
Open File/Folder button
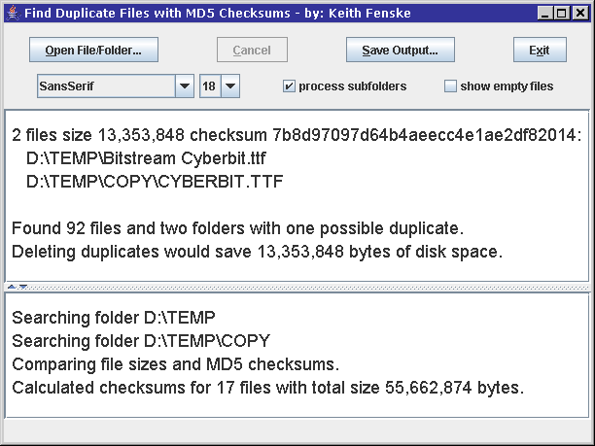(x=93, y=50)
